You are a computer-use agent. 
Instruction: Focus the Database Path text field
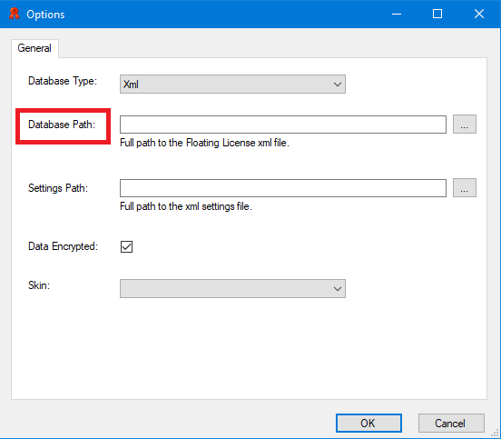pos(283,125)
